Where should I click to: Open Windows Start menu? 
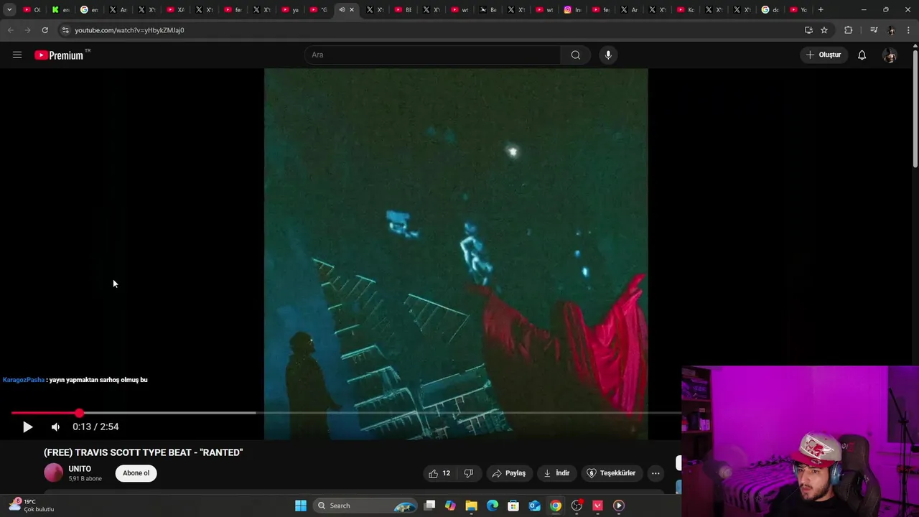(301, 506)
